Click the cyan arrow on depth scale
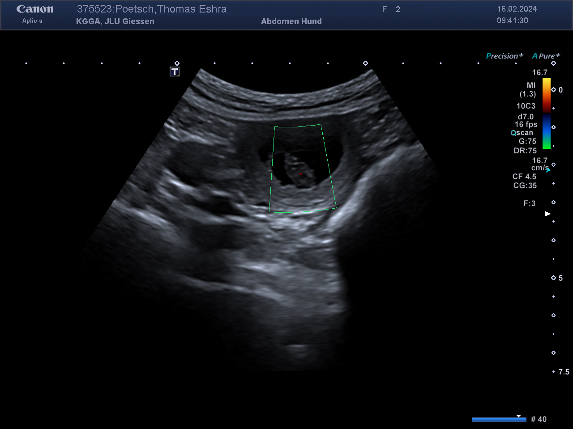The image size is (573, 429). (548, 170)
